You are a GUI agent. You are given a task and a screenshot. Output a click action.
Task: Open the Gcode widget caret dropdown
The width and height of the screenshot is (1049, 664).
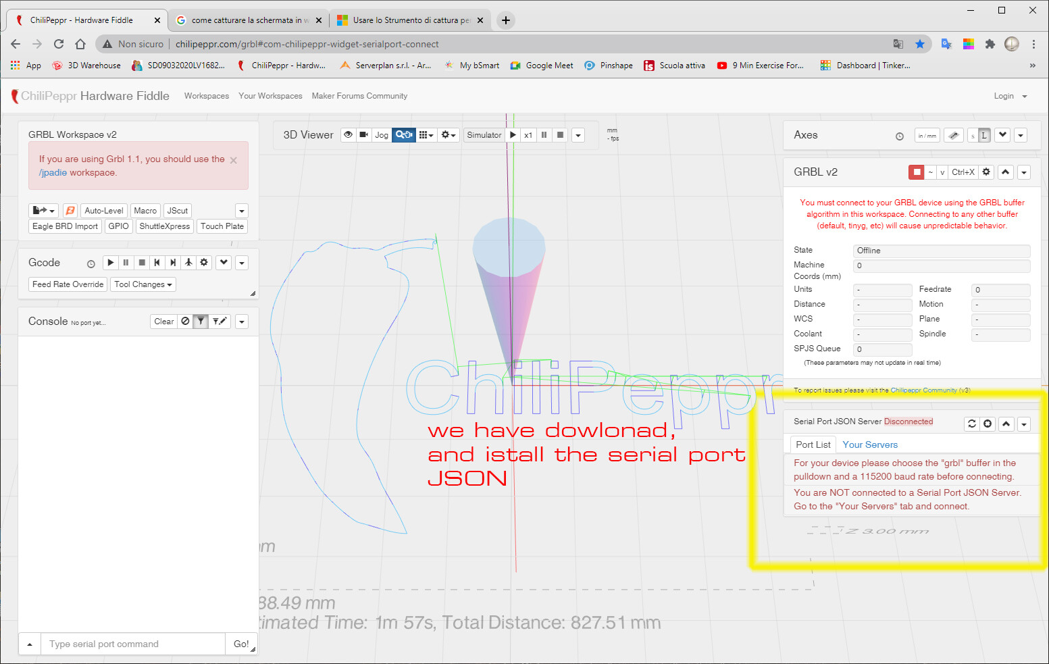point(242,263)
